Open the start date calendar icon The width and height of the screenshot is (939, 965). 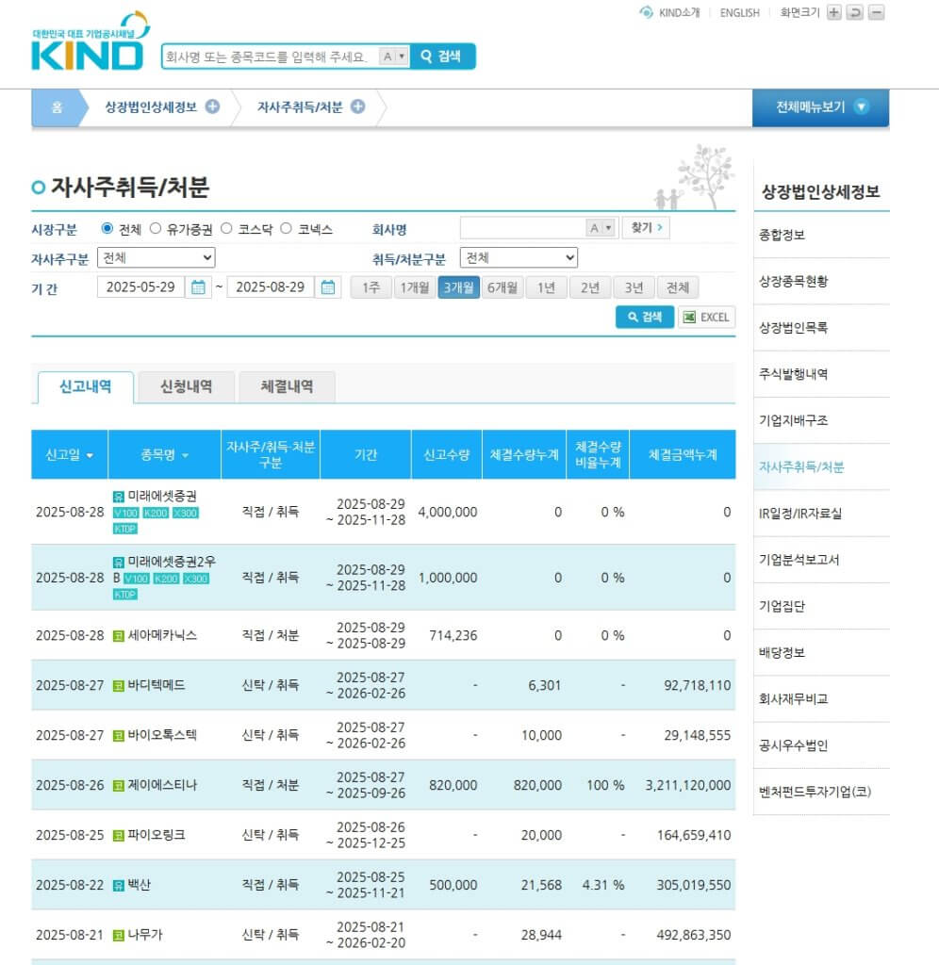coord(198,287)
